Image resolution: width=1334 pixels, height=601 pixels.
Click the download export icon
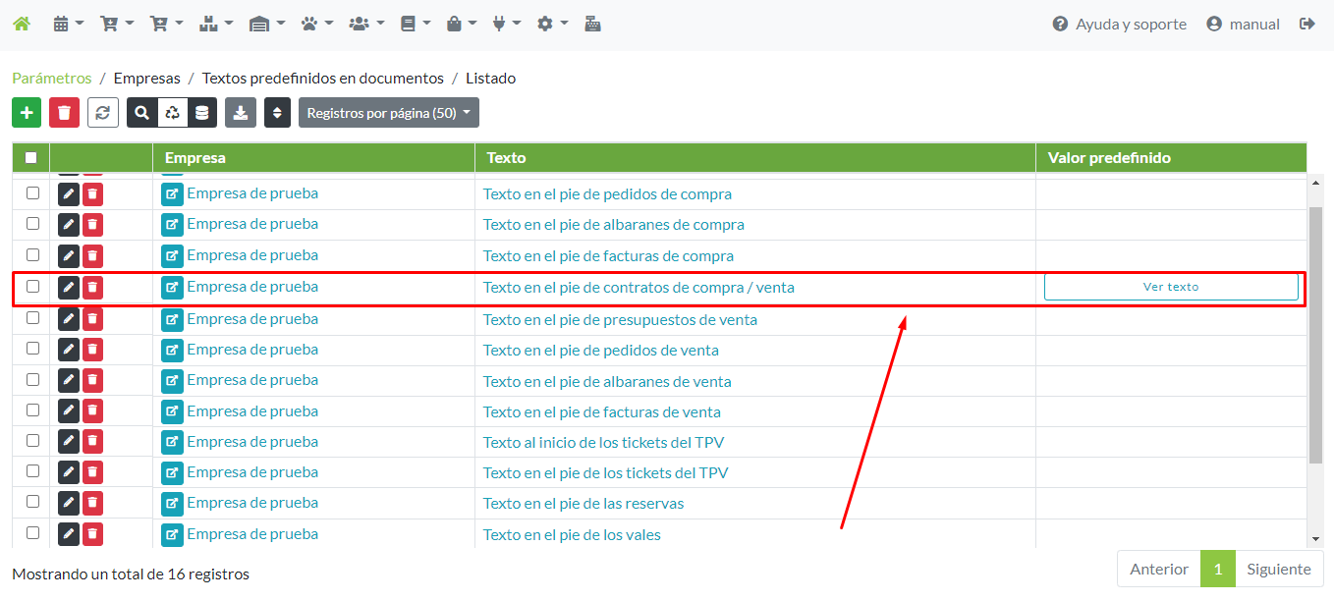pos(241,113)
